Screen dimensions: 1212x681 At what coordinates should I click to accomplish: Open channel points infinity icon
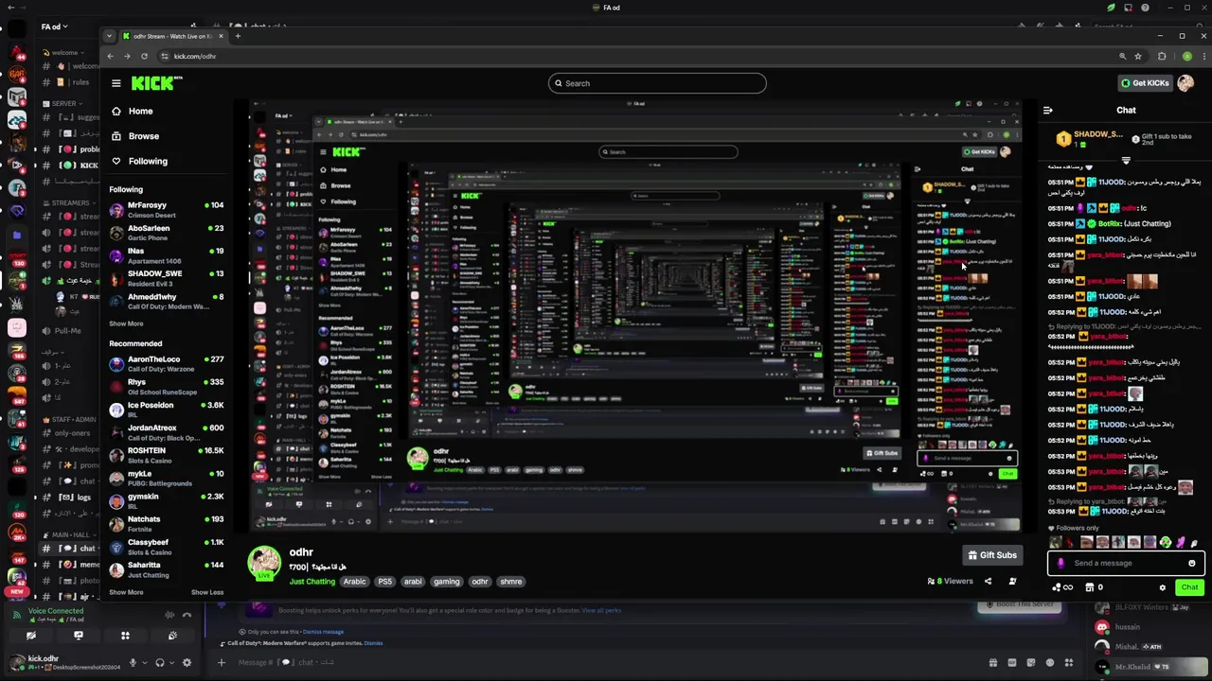[1062, 587]
